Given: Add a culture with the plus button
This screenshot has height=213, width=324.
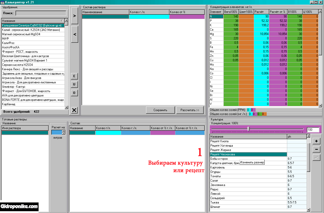Looking at the screenshot, I should coord(316,141).
